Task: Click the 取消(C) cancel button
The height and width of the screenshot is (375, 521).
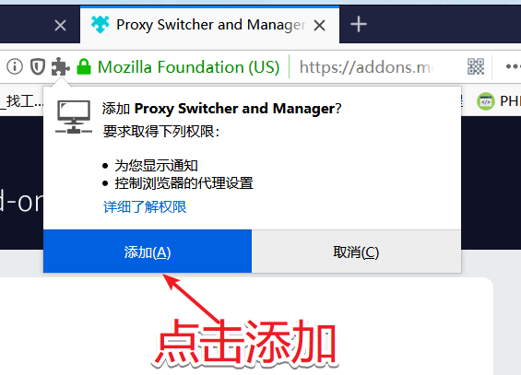Action: point(356,252)
